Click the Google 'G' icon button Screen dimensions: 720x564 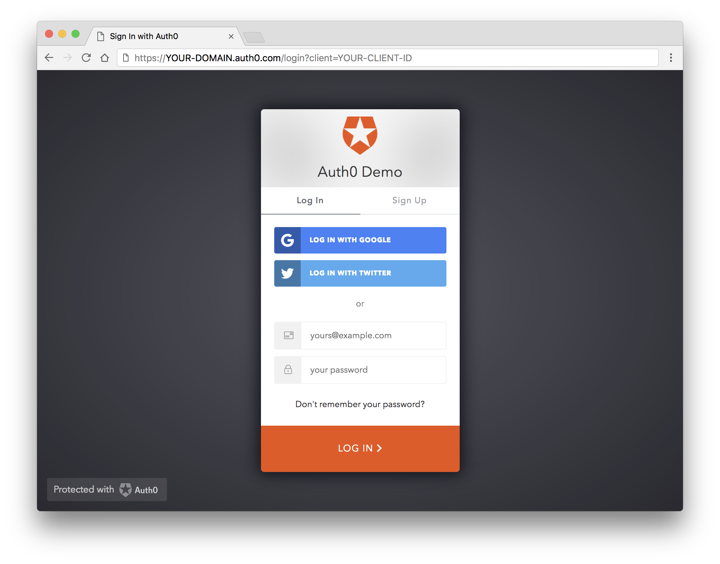click(x=287, y=239)
